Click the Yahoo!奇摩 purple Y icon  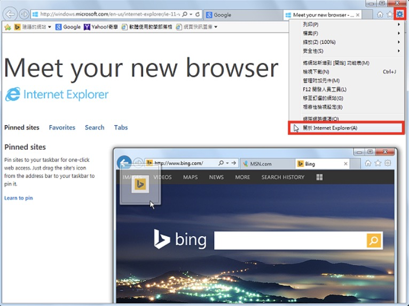(x=87, y=27)
